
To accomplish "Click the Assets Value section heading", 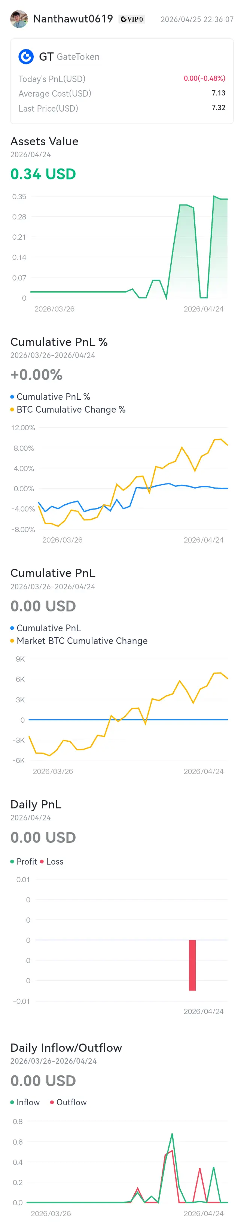I will [44, 141].
